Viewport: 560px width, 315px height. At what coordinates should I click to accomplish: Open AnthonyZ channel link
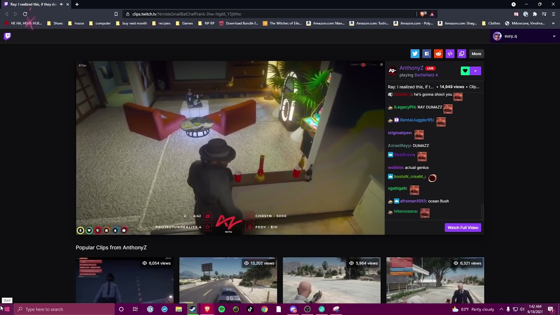[x=411, y=68]
